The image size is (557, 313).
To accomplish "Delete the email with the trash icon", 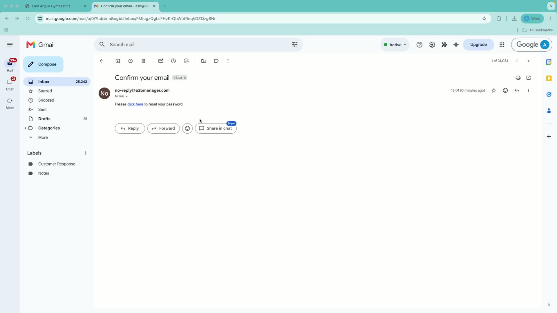I will click(x=143, y=61).
